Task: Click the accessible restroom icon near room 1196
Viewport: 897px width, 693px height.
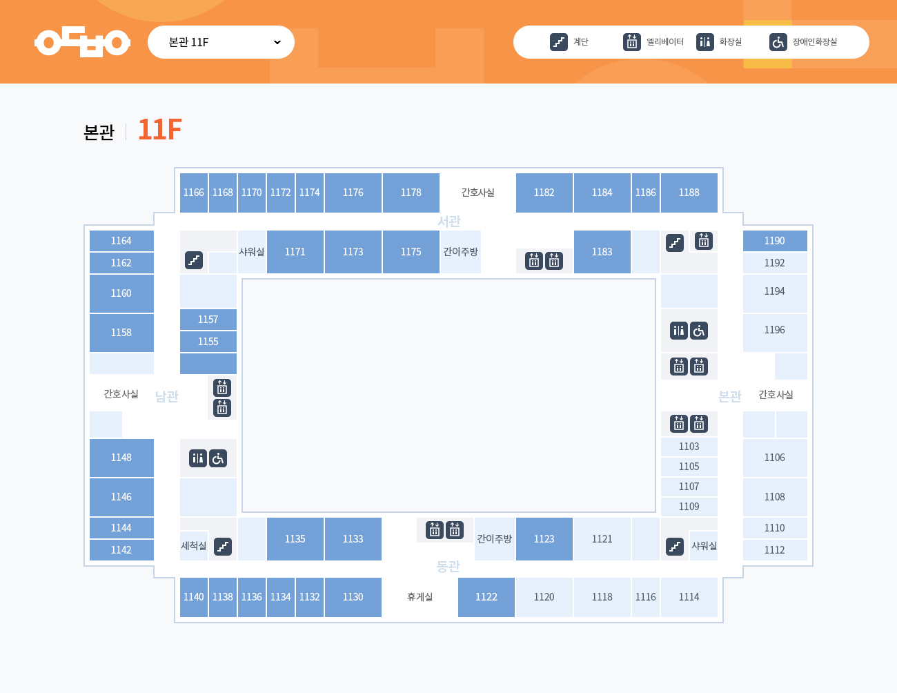Action: (699, 331)
